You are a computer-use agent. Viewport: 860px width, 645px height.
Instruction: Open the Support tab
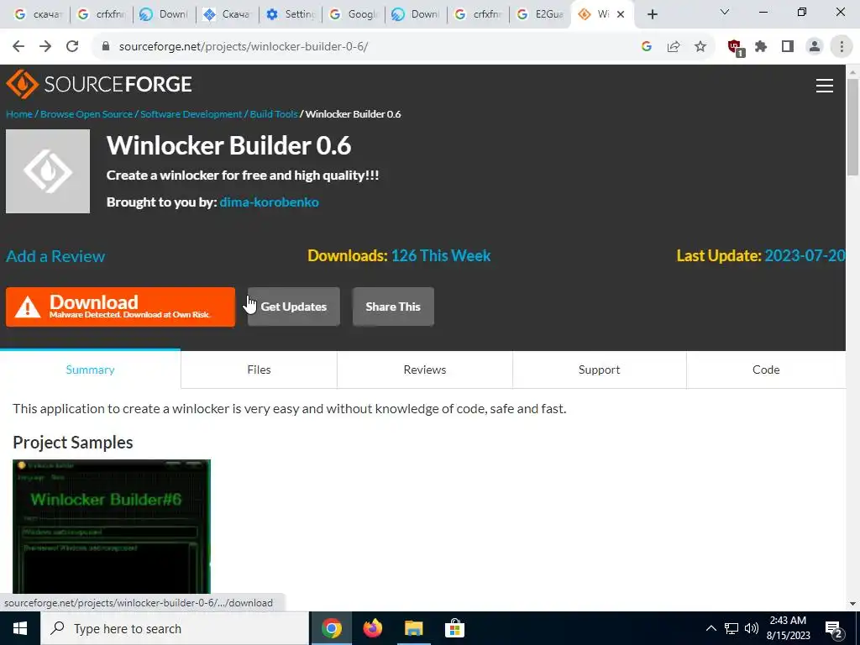click(x=599, y=370)
